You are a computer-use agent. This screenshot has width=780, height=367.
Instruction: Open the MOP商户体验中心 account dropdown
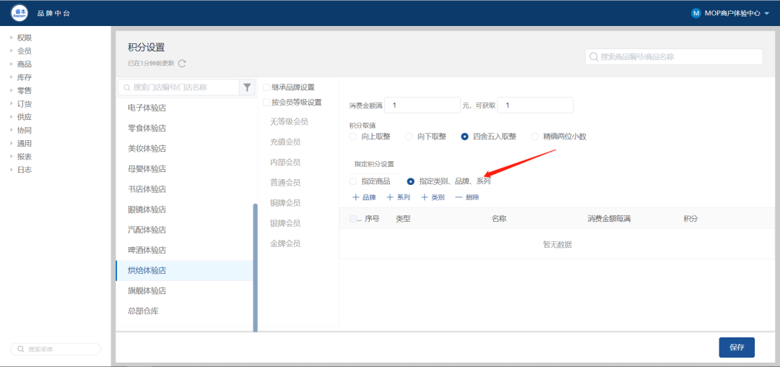point(736,13)
